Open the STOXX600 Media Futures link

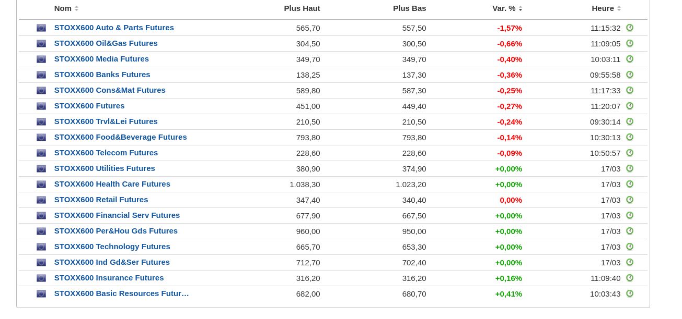click(101, 59)
